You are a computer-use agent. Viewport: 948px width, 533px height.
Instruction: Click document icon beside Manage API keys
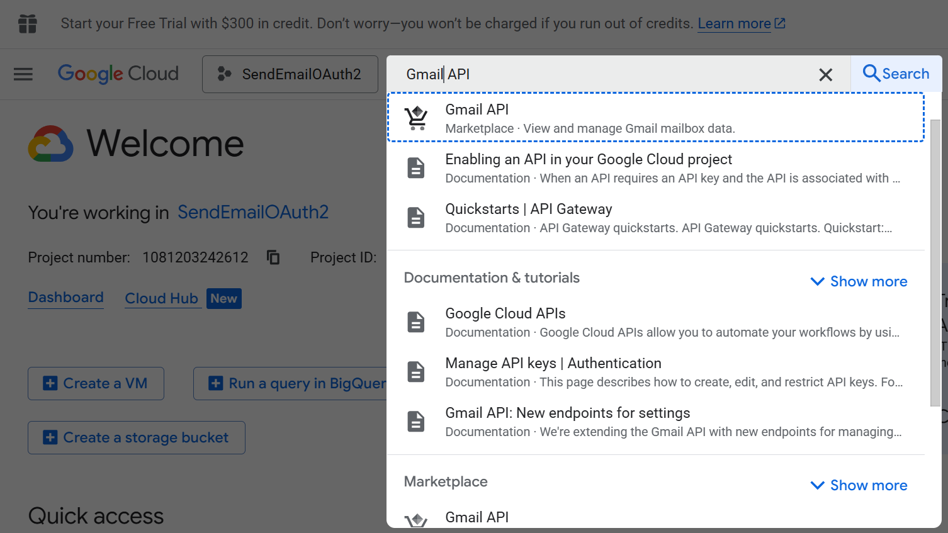point(416,372)
